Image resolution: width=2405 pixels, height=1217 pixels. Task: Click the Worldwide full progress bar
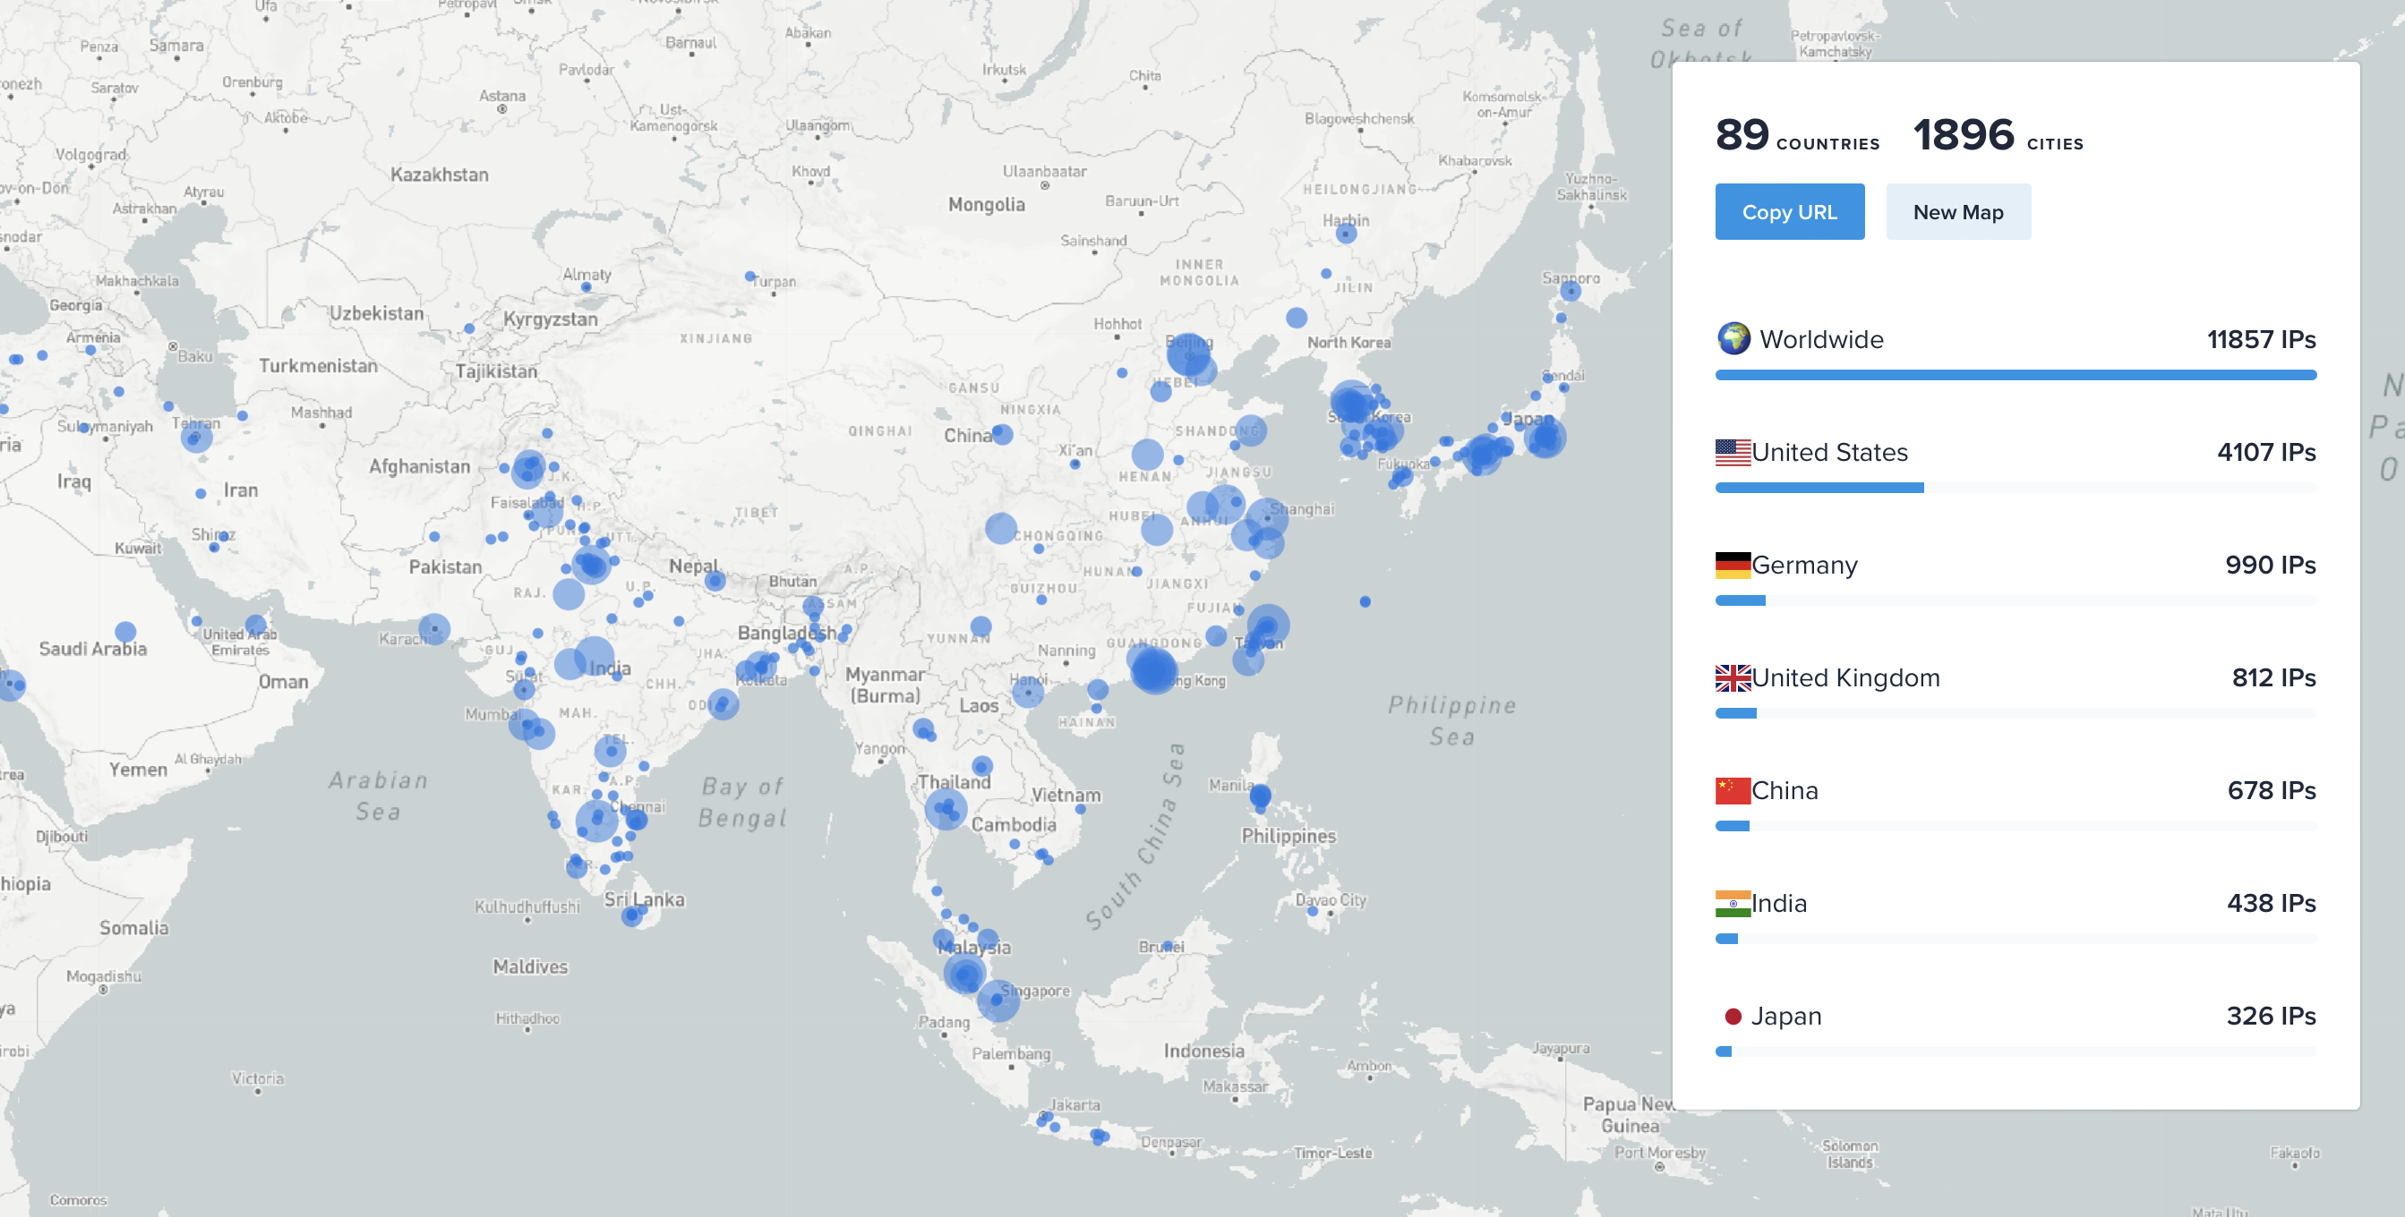(2015, 374)
